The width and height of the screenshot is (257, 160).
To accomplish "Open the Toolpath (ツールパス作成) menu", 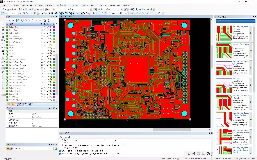I will [62, 5].
